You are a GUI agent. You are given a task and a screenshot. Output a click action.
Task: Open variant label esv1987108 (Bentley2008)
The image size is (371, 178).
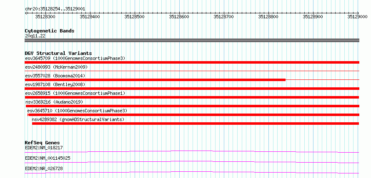(x=55, y=84)
